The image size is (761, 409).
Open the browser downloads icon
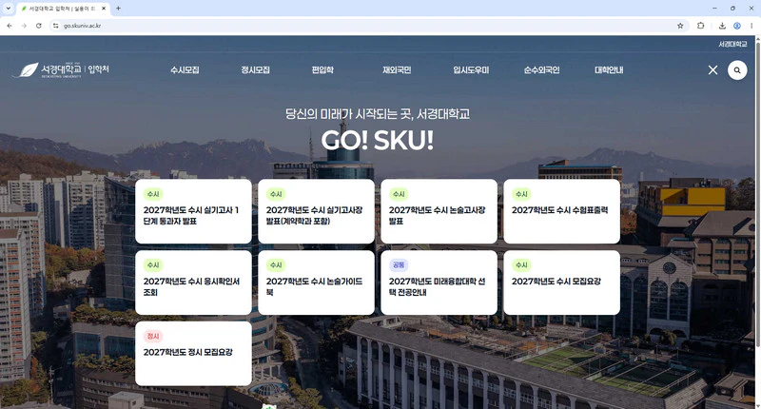pos(722,26)
